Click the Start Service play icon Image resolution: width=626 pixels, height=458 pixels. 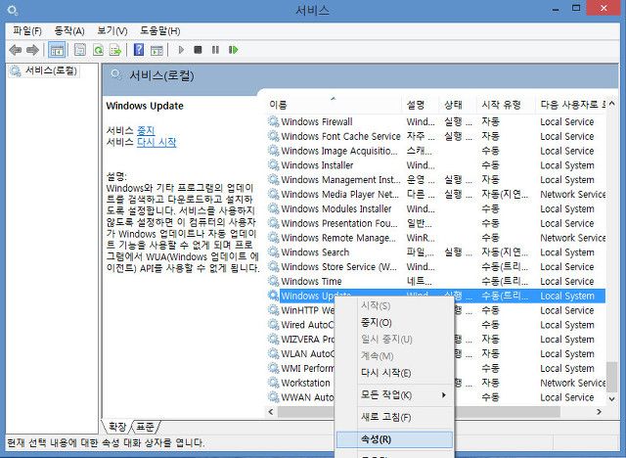click(181, 50)
